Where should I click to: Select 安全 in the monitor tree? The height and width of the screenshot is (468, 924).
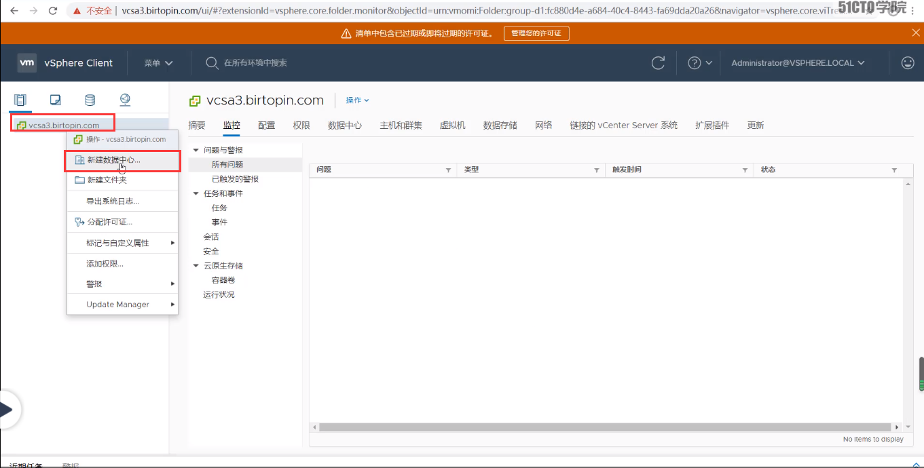(211, 252)
